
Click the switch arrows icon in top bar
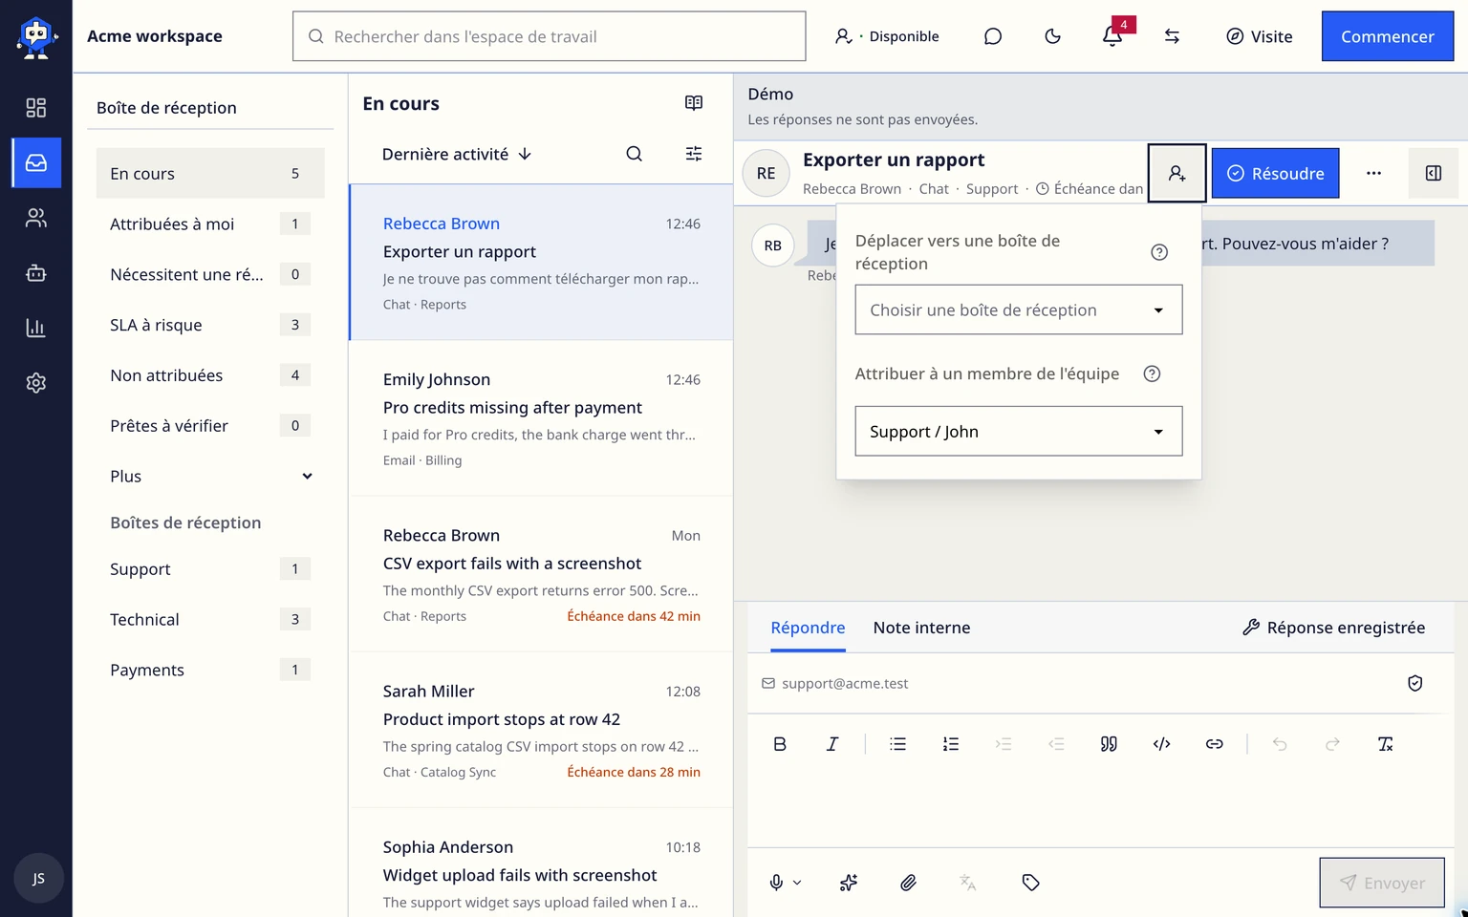coord(1172,36)
